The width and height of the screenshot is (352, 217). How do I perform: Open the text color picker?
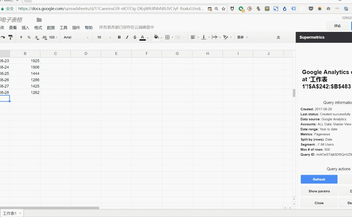coord(143,37)
